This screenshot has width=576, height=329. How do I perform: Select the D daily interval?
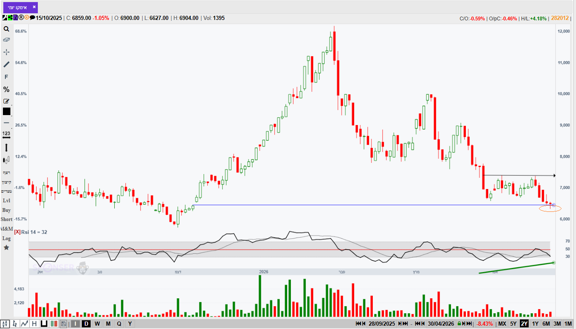(86, 324)
